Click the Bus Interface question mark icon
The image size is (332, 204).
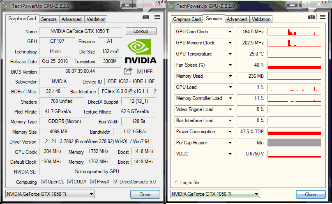155,91
